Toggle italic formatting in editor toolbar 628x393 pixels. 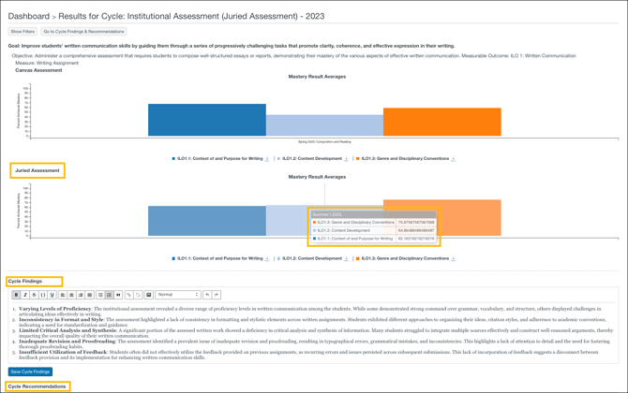coord(25,295)
